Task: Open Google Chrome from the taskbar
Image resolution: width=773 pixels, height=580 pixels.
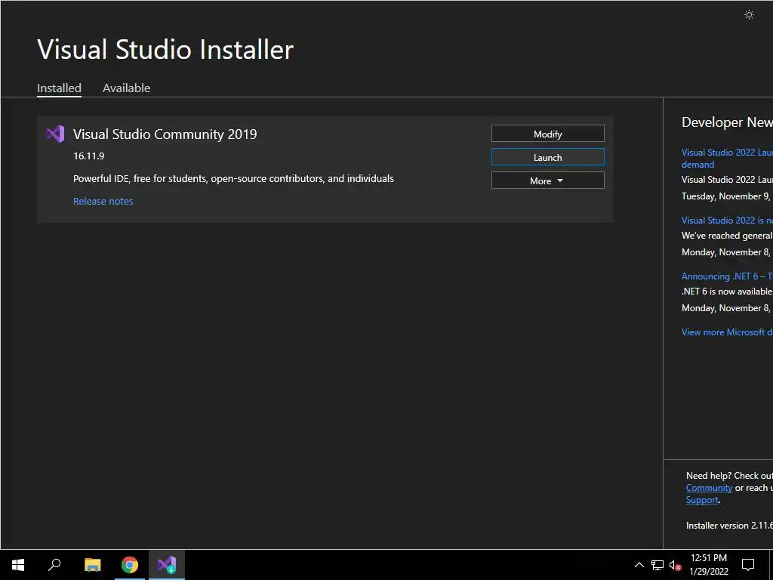Action: coord(130,565)
